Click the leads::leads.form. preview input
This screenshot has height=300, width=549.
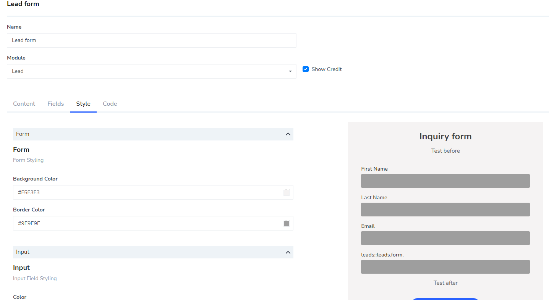tap(445, 266)
